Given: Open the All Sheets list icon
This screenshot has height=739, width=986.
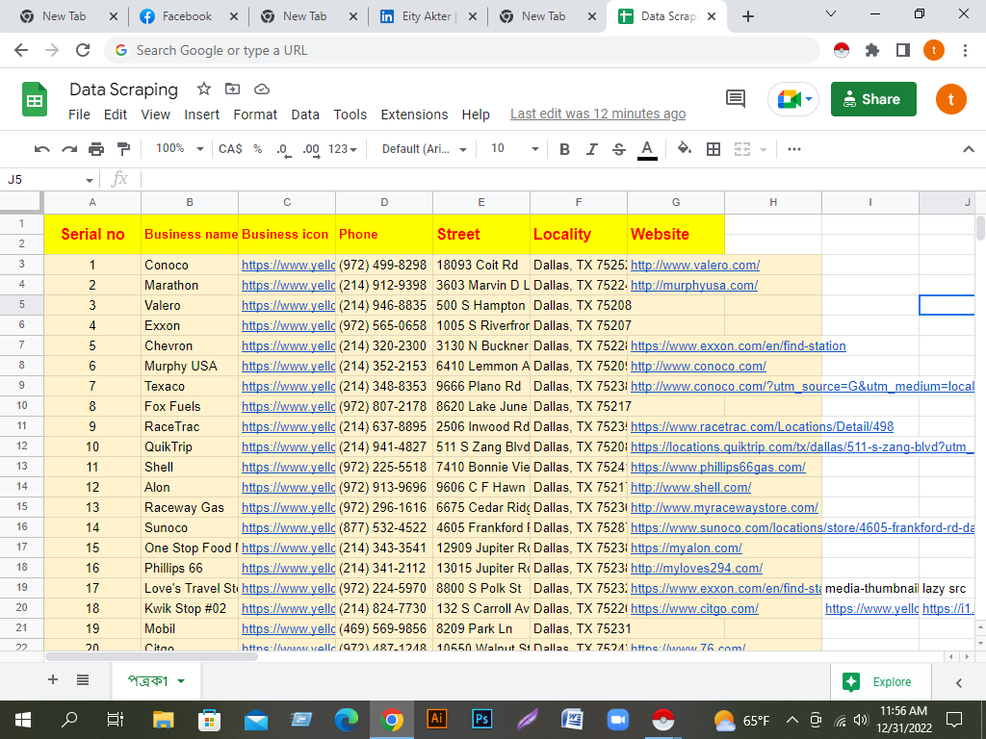Looking at the screenshot, I should point(83,680).
